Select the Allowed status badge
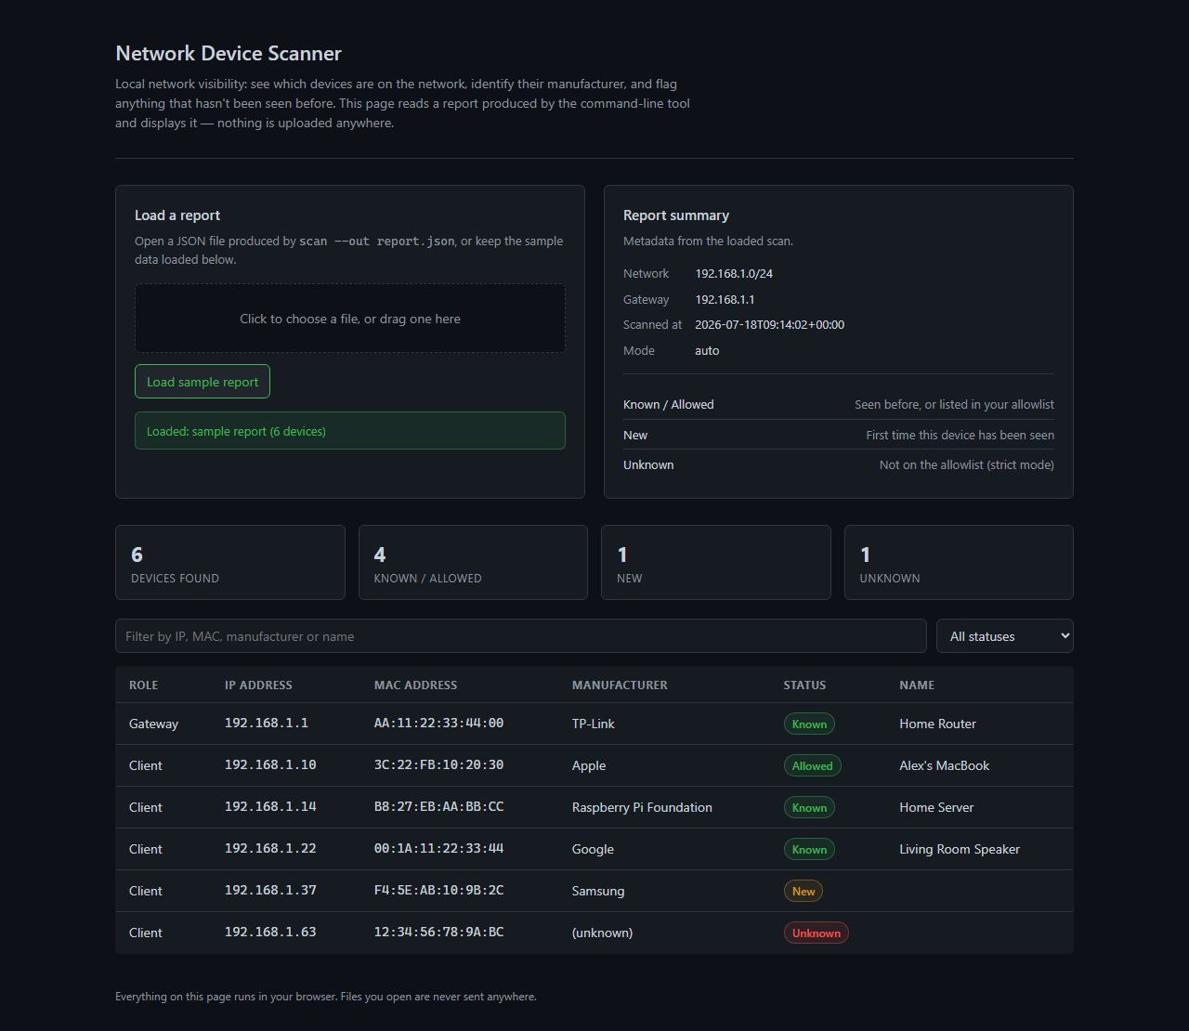Viewport: 1189px width, 1031px height. pyautogui.click(x=813, y=765)
